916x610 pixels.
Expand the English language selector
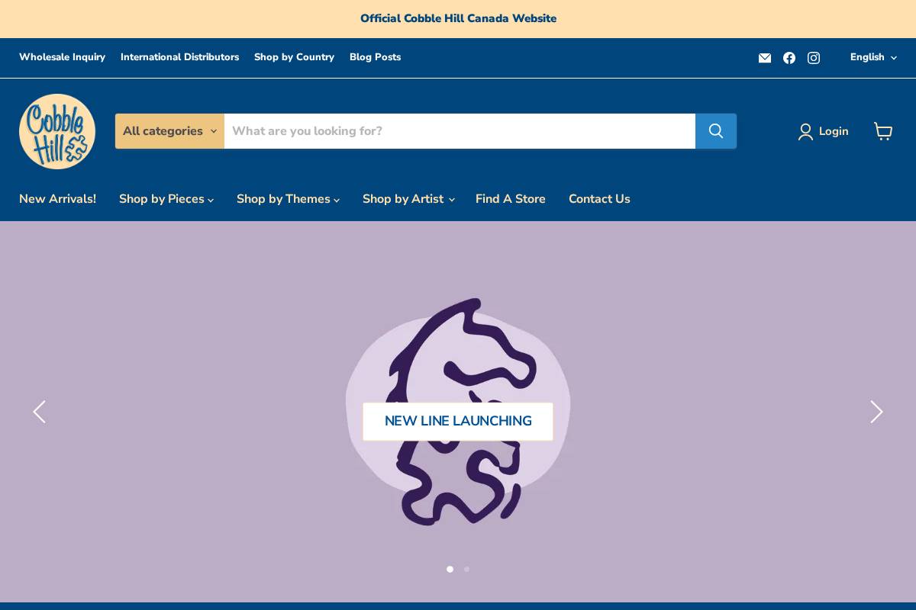point(873,57)
